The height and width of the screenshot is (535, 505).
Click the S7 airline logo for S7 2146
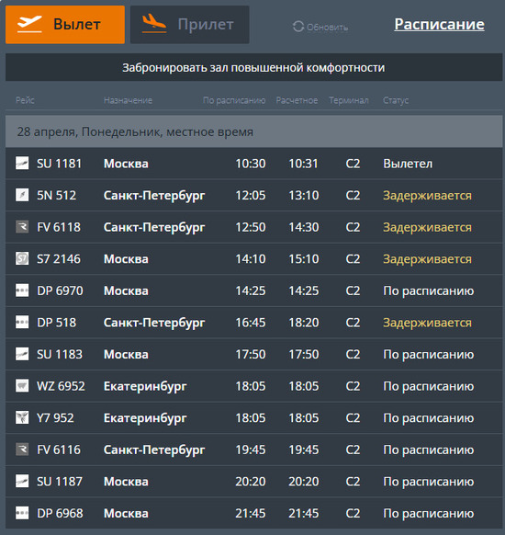click(22, 258)
